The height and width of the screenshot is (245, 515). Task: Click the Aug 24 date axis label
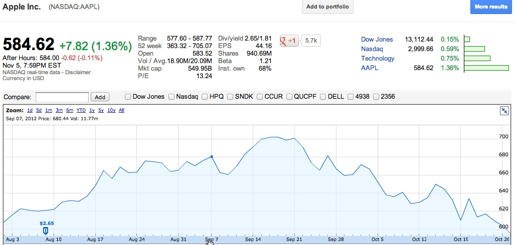[x=137, y=239]
